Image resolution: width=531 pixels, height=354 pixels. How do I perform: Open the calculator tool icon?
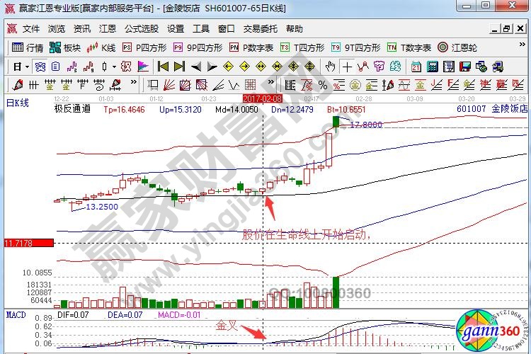point(432,67)
